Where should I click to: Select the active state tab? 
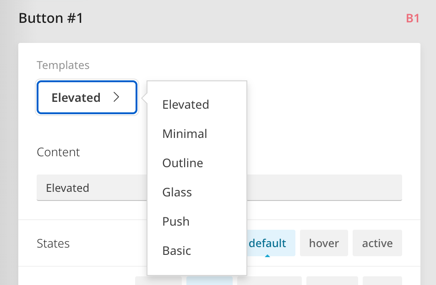click(377, 243)
